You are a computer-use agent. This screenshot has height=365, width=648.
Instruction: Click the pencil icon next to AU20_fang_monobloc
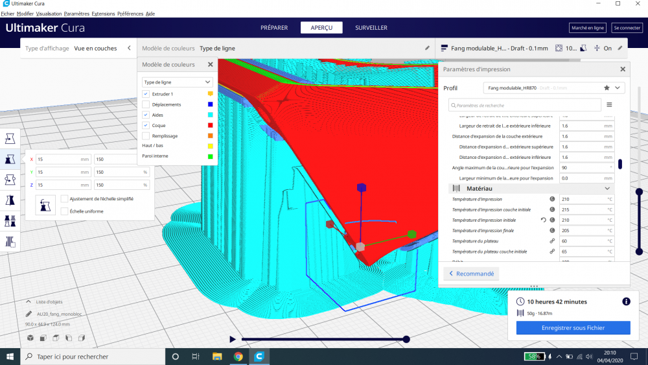tap(29, 314)
